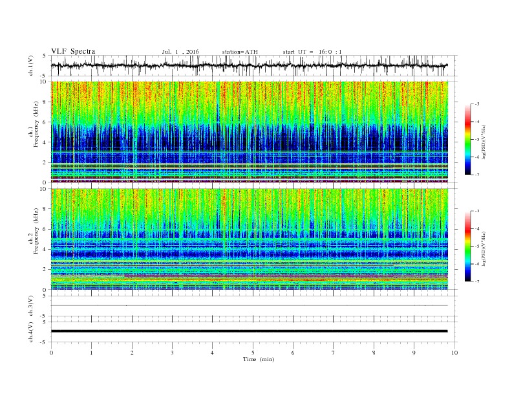Click the flat gray ch.3 trace line
The image size is (512, 396).
tap(249, 305)
